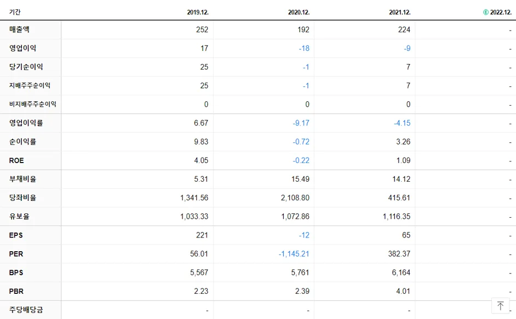Click the PER value -1,145.21
This screenshot has width=516, height=319.
pos(294,254)
